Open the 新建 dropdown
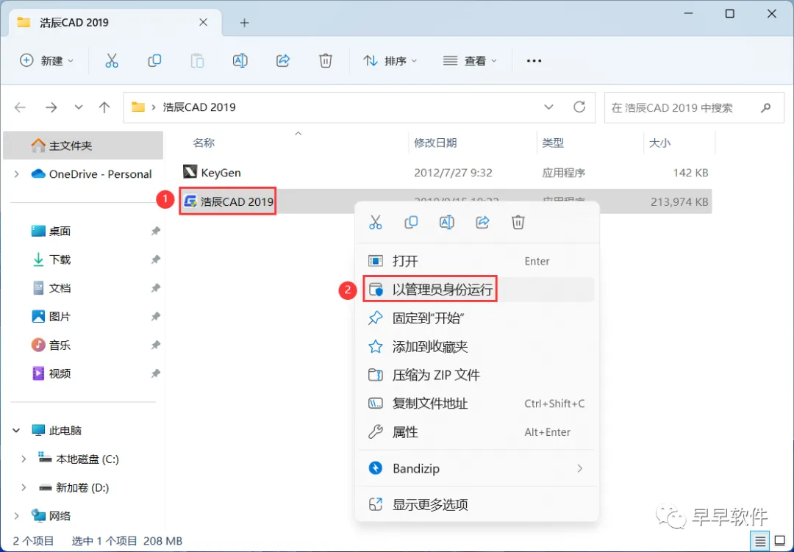Image resolution: width=794 pixels, height=552 pixels. coord(46,61)
